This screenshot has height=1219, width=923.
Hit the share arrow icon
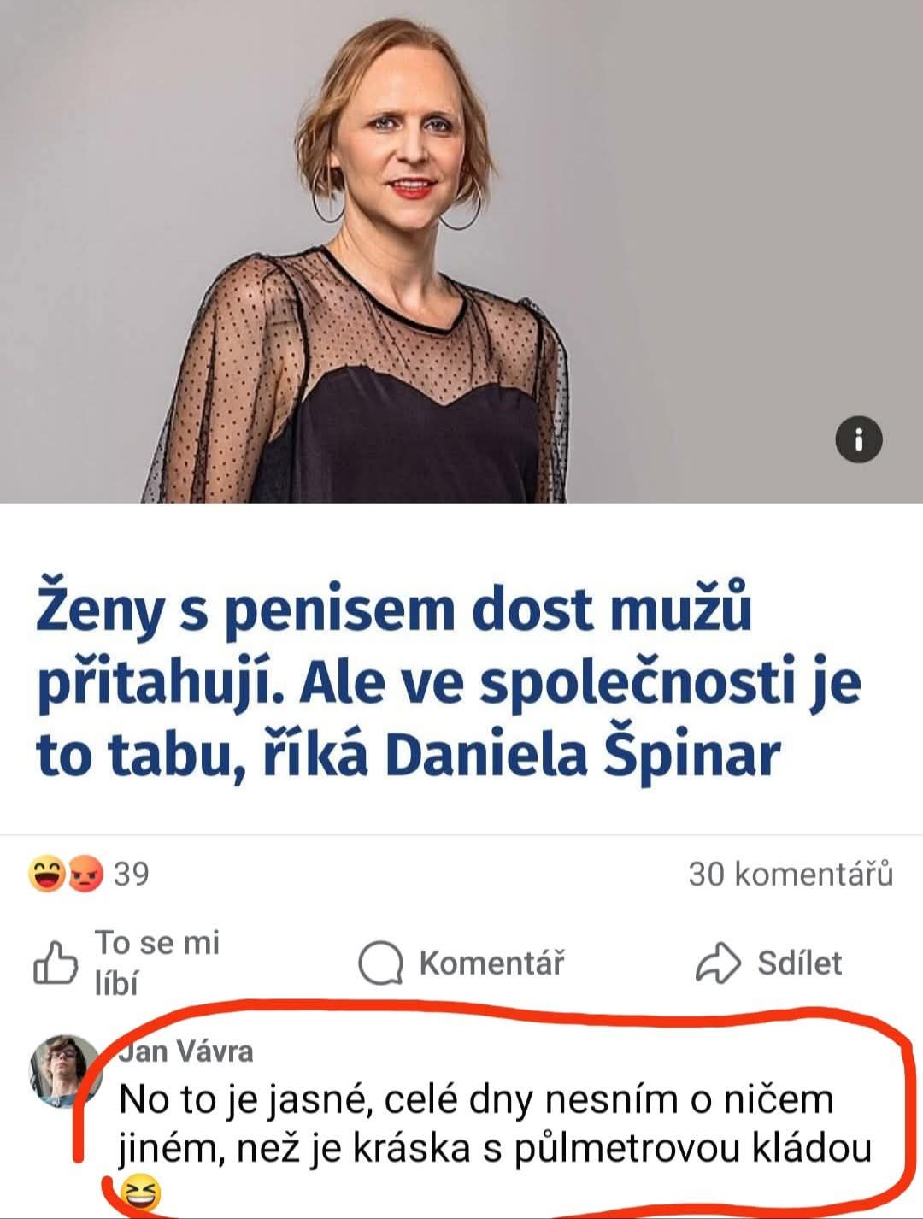717,963
